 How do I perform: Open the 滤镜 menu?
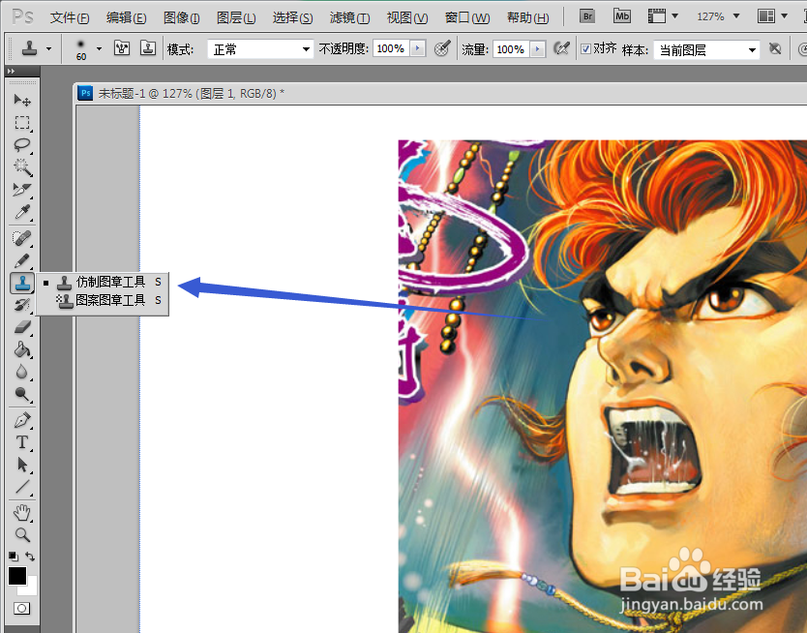pyautogui.click(x=349, y=18)
